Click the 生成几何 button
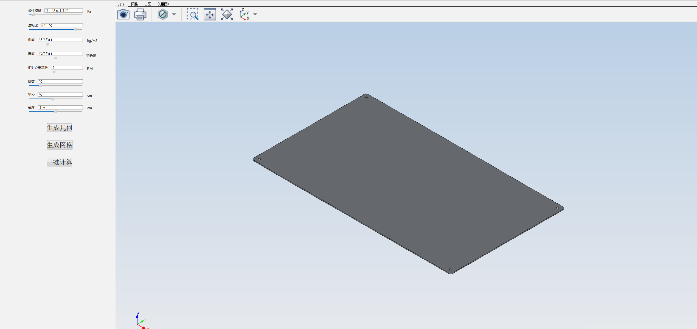The width and height of the screenshot is (697, 329). click(x=60, y=128)
